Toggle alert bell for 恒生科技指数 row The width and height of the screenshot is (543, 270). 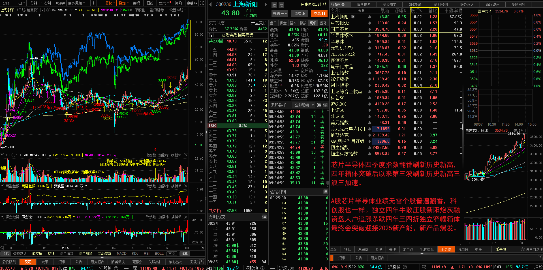pos(369,154)
